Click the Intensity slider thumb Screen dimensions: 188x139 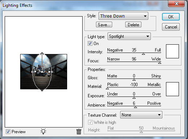tap(143, 54)
